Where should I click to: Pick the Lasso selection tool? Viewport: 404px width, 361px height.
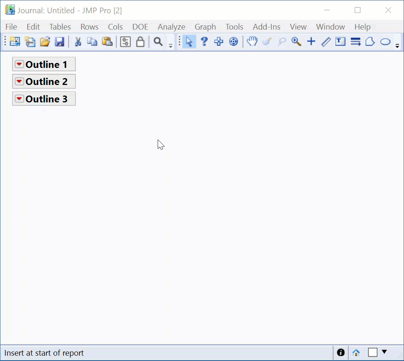click(281, 41)
